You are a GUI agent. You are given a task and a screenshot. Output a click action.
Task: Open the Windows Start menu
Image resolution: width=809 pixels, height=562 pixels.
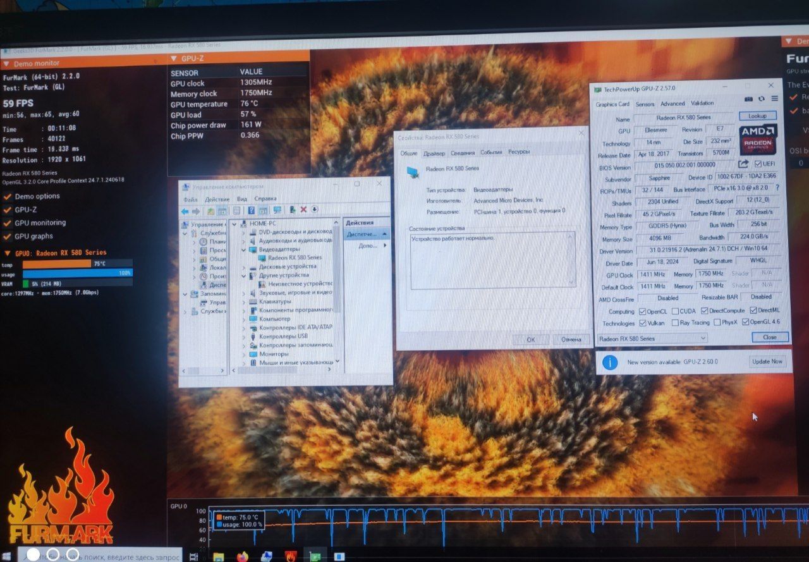pos(8,556)
